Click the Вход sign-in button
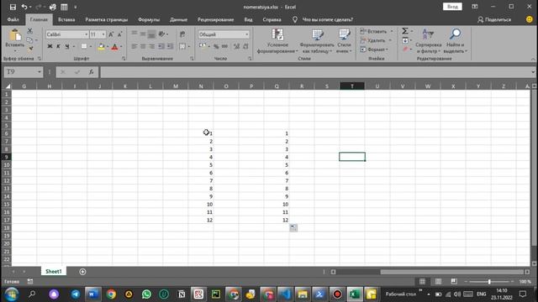 point(452,7)
